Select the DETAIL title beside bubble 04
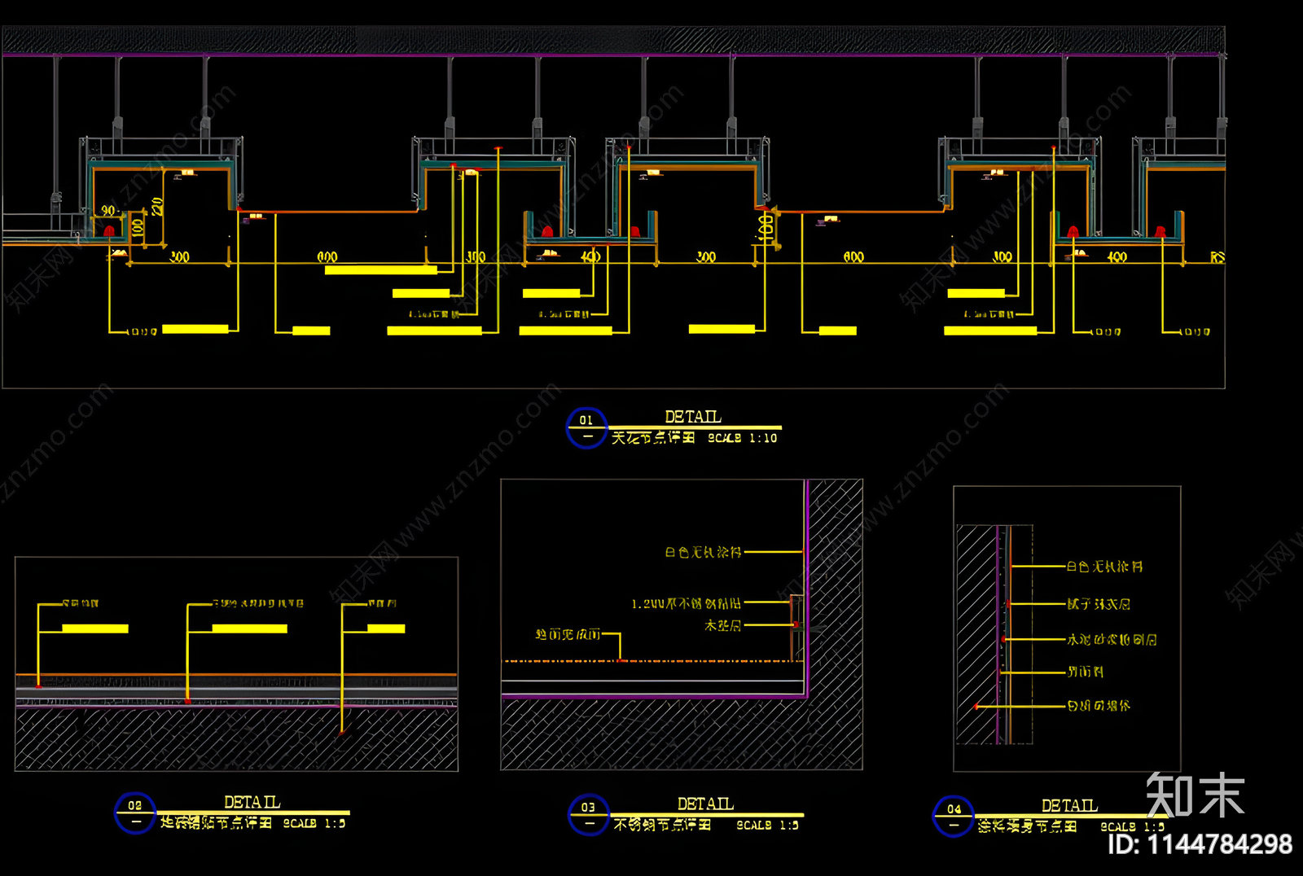This screenshot has height=876, width=1303. pos(1069,805)
